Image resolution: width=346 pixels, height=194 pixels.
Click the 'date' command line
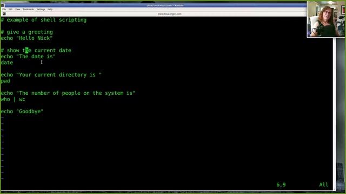[6, 63]
